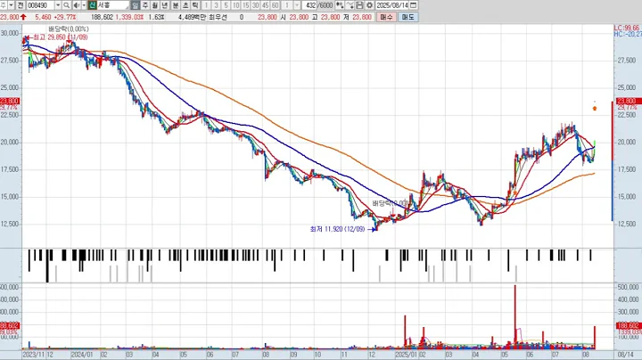This screenshot has height=360, width=642.
Task: Switch to monthly 월 chart period
Action: pos(155,5)
